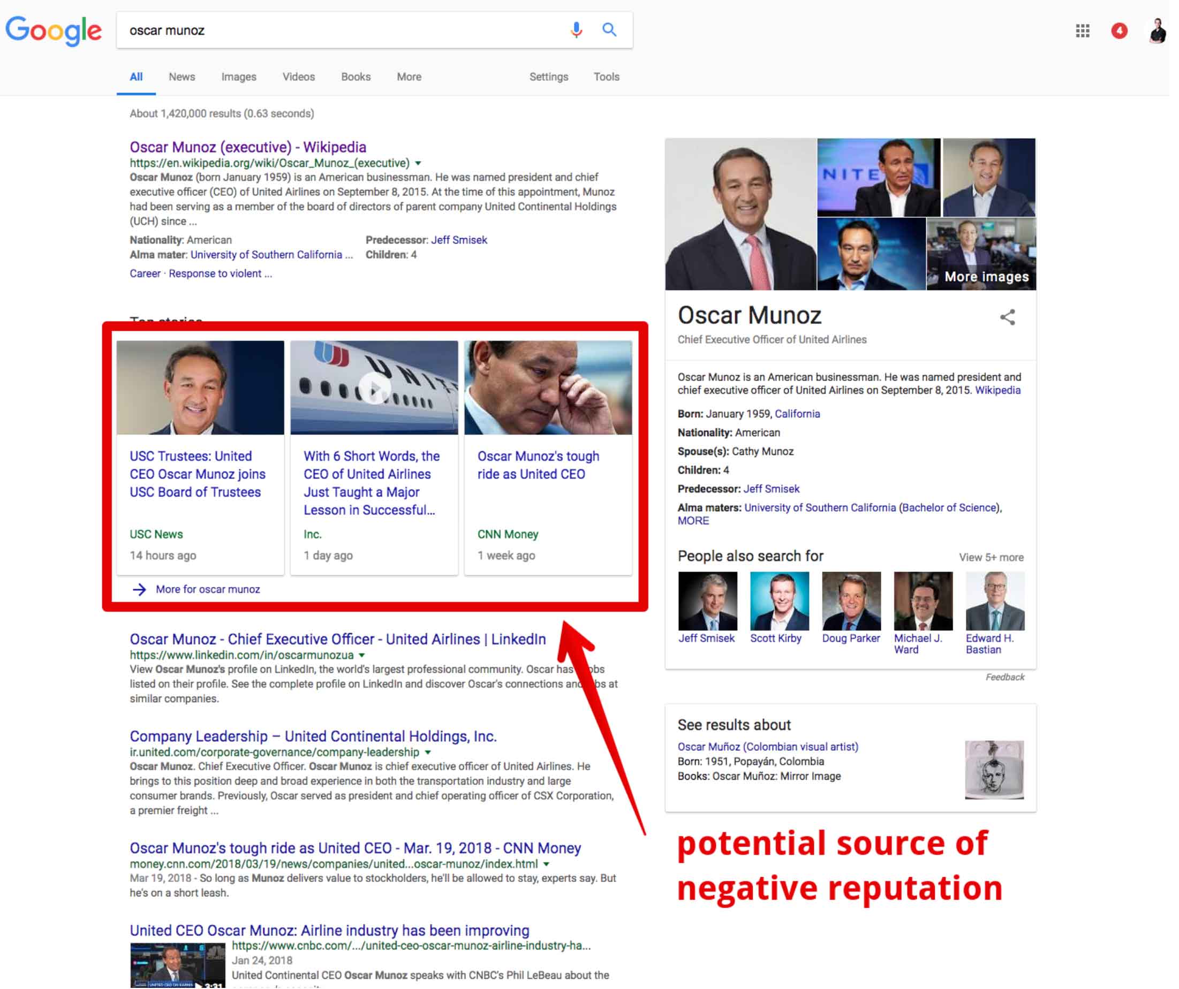Screen dimensions: 1179x989
Task: Select Scott Kirby's photo thumbnail
Action: (780, 602)
